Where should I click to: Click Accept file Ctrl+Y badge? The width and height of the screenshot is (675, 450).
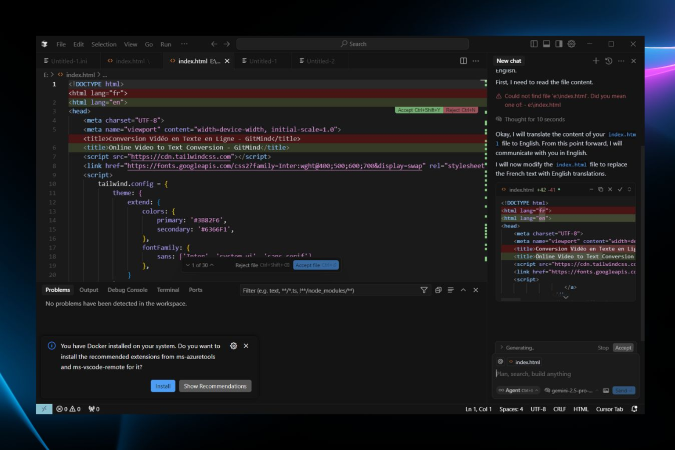(316, 265)
